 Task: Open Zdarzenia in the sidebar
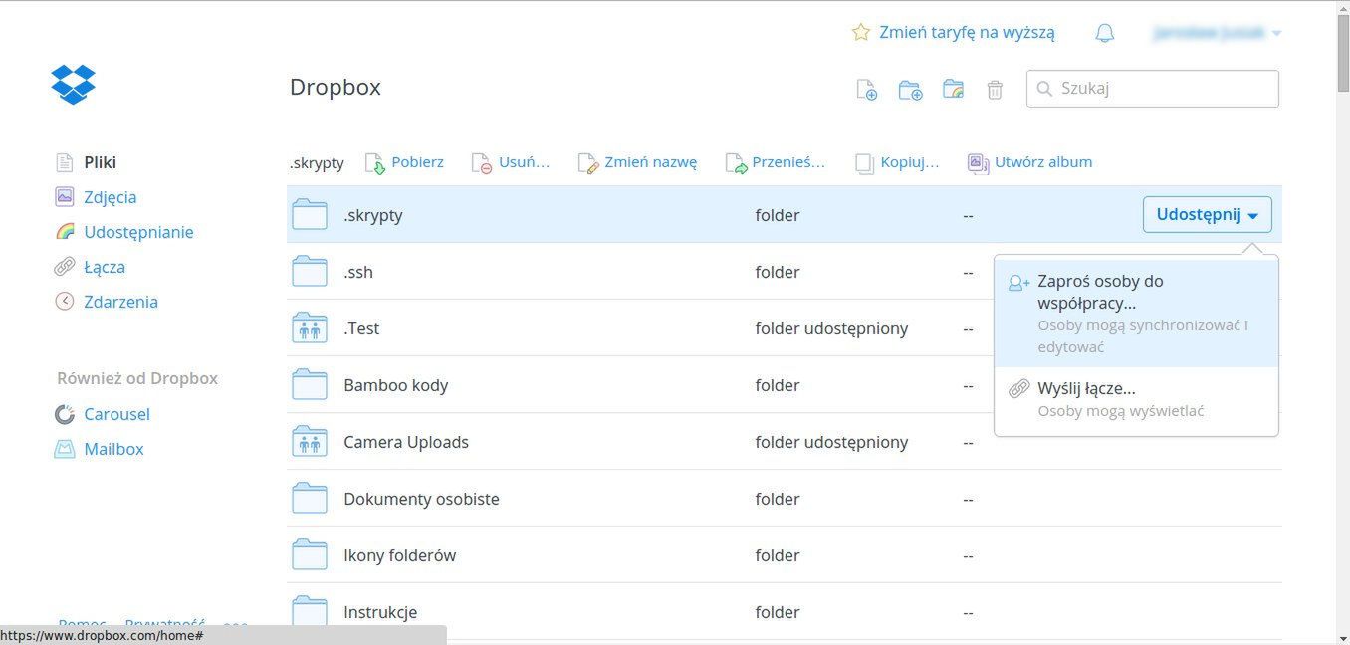(120, 302)
